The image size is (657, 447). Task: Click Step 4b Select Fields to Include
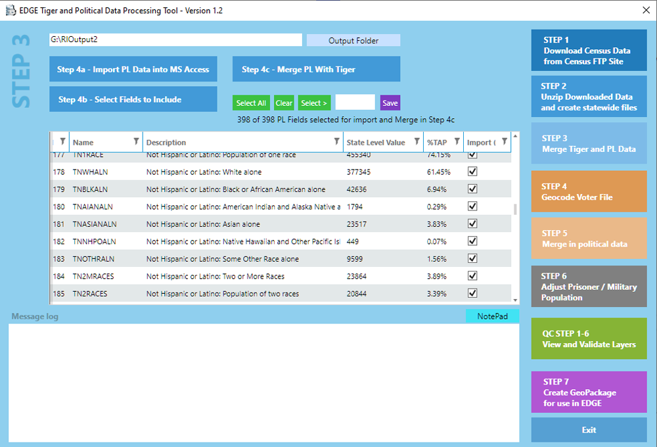[133, 99]
